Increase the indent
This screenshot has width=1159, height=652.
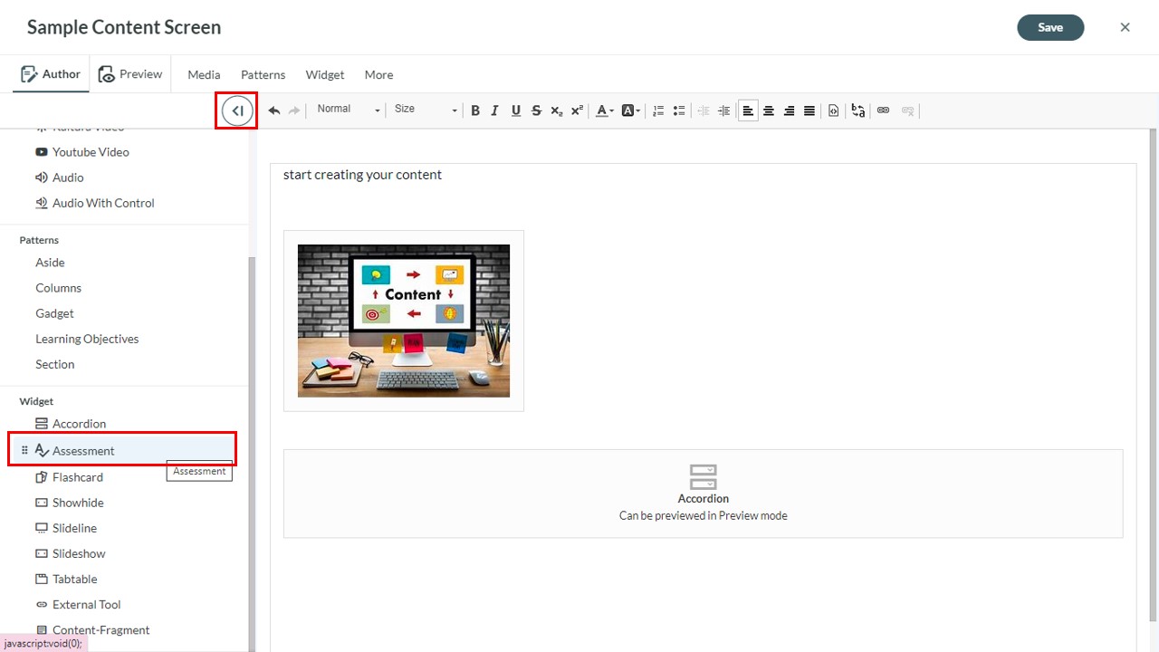point(723,110)
